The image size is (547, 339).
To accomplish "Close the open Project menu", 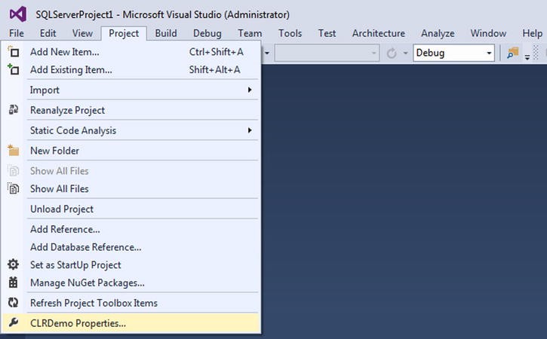I will (124, 33).
